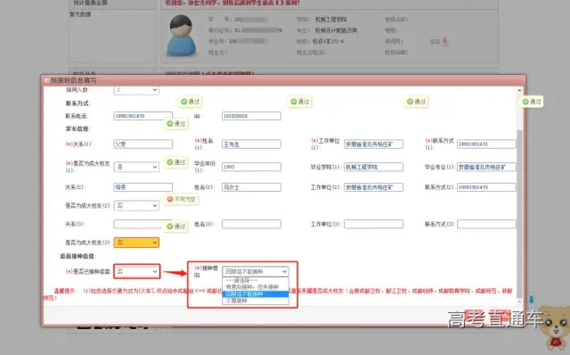Click the 工作单位(2) input field

[x=373, y=187]
